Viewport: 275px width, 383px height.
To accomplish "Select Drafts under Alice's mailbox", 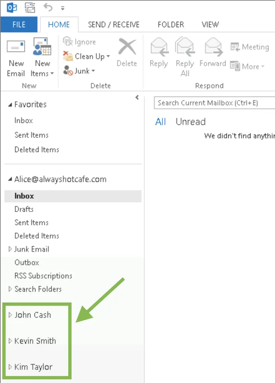I will (23, 209).
